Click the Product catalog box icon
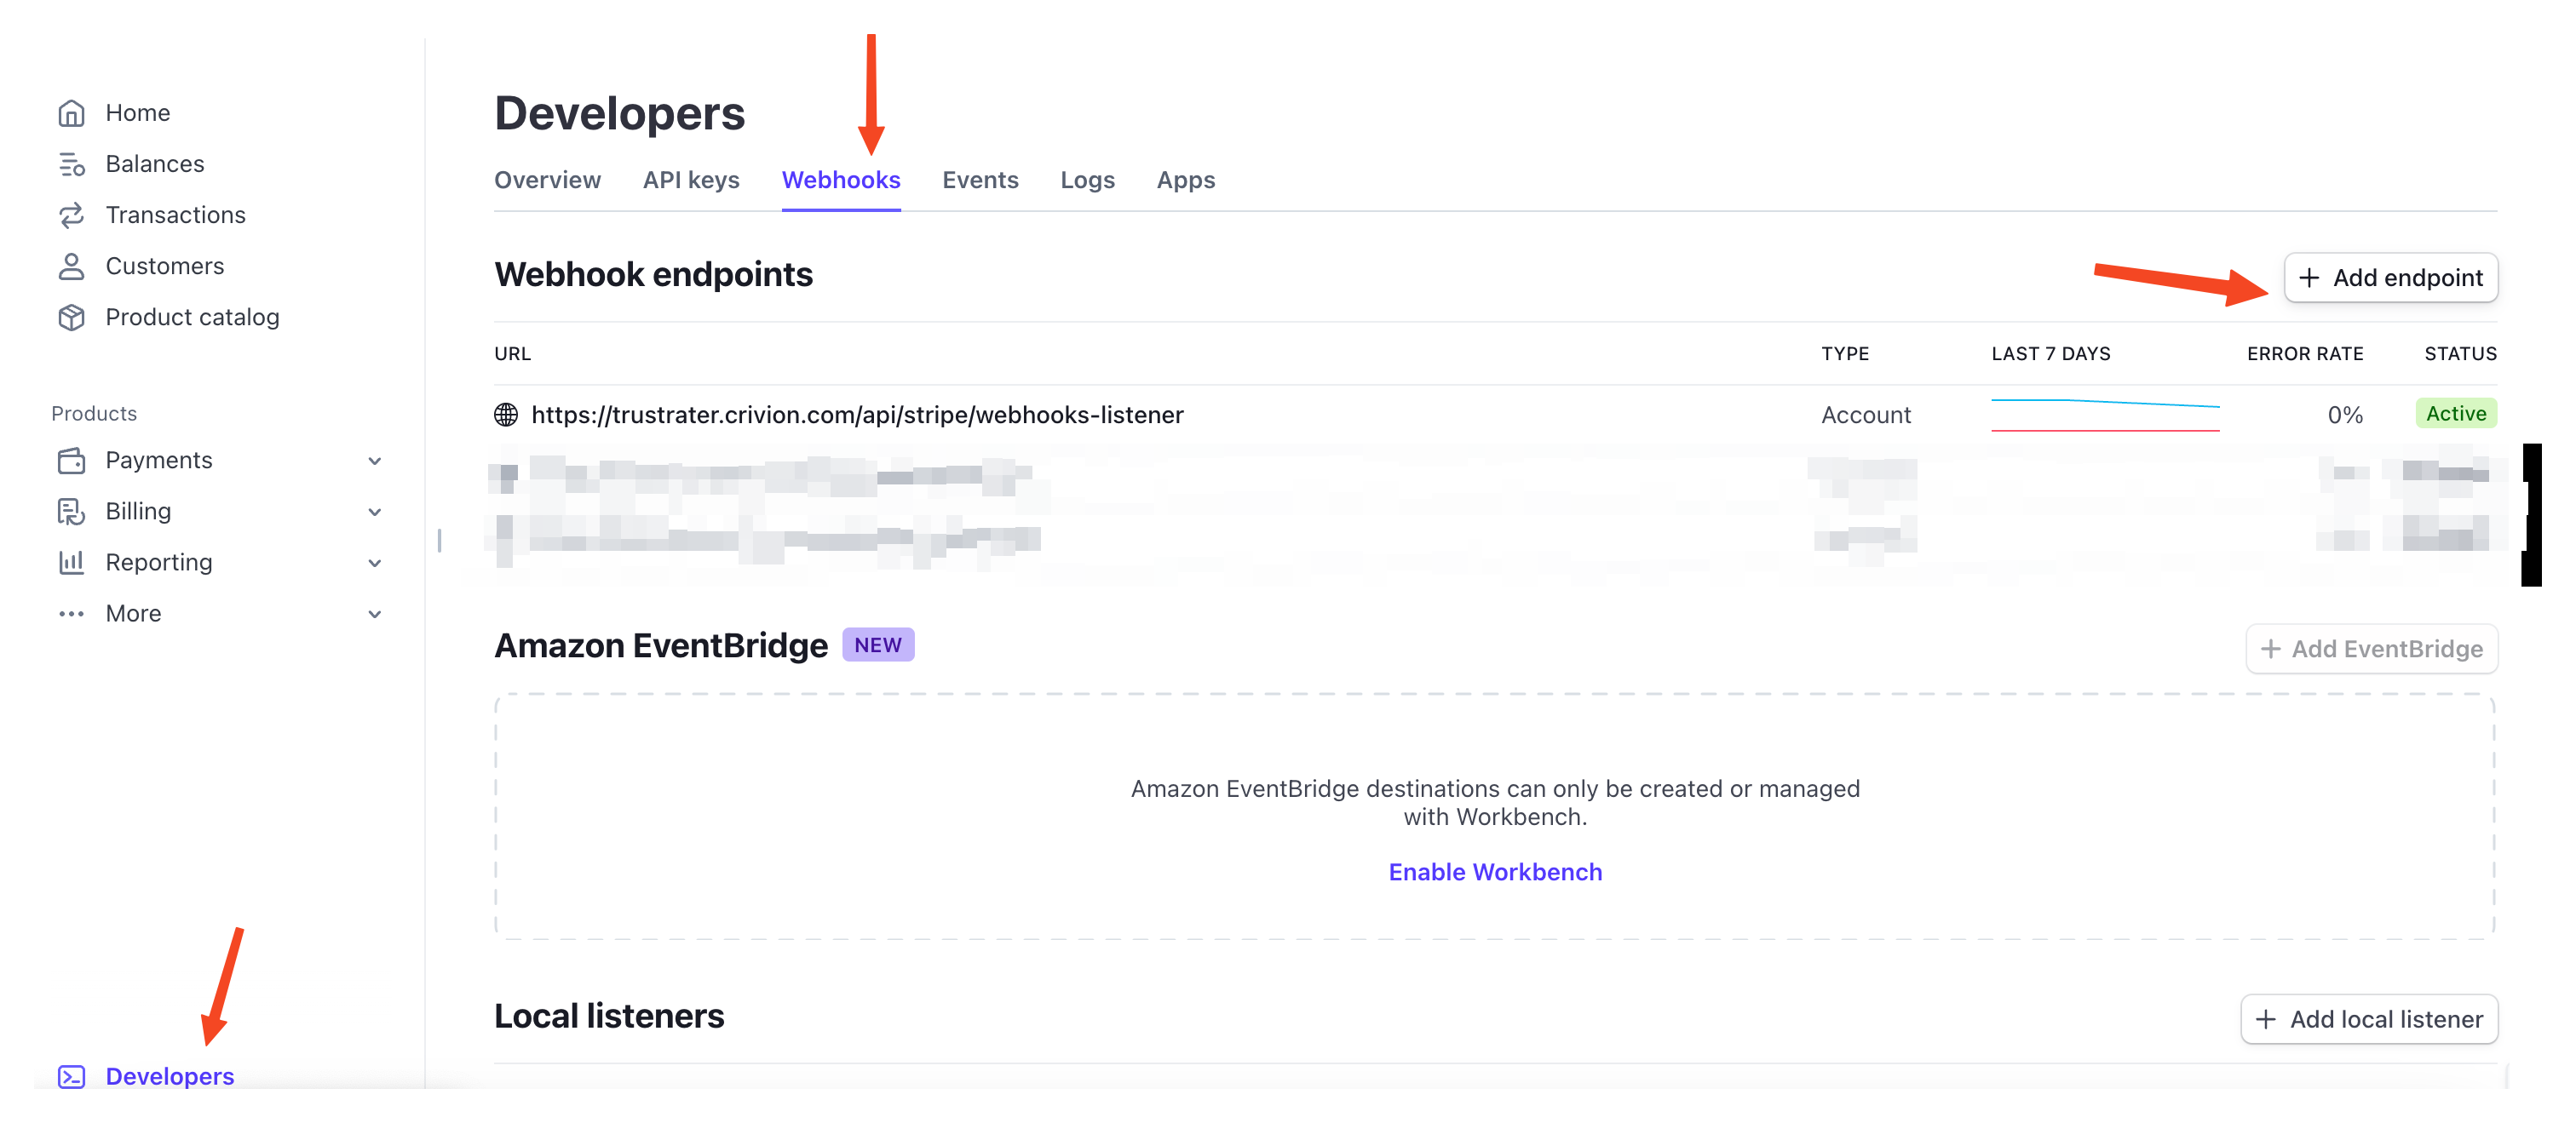The height and width of the screenshot is (1123, 2576). [71, 317]
